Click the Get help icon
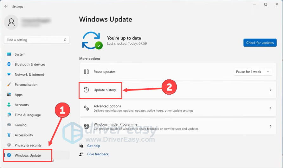283x168 pixels. [81, 146]
